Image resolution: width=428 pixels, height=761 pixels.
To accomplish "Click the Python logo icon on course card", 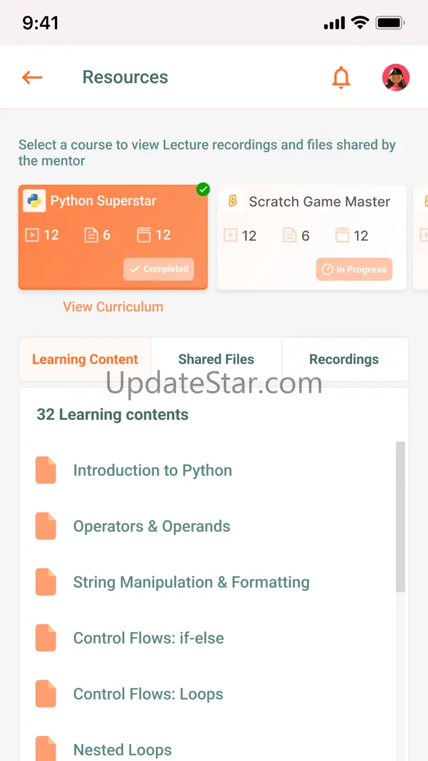I will tap(34, 201).
